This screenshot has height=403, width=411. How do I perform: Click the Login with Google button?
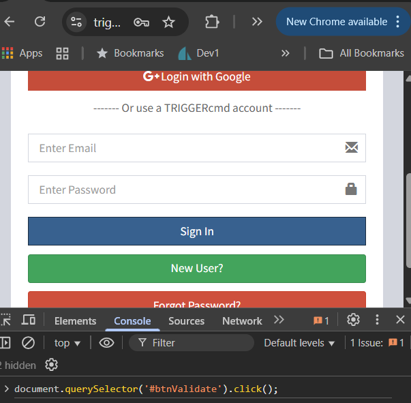(197, 77)
